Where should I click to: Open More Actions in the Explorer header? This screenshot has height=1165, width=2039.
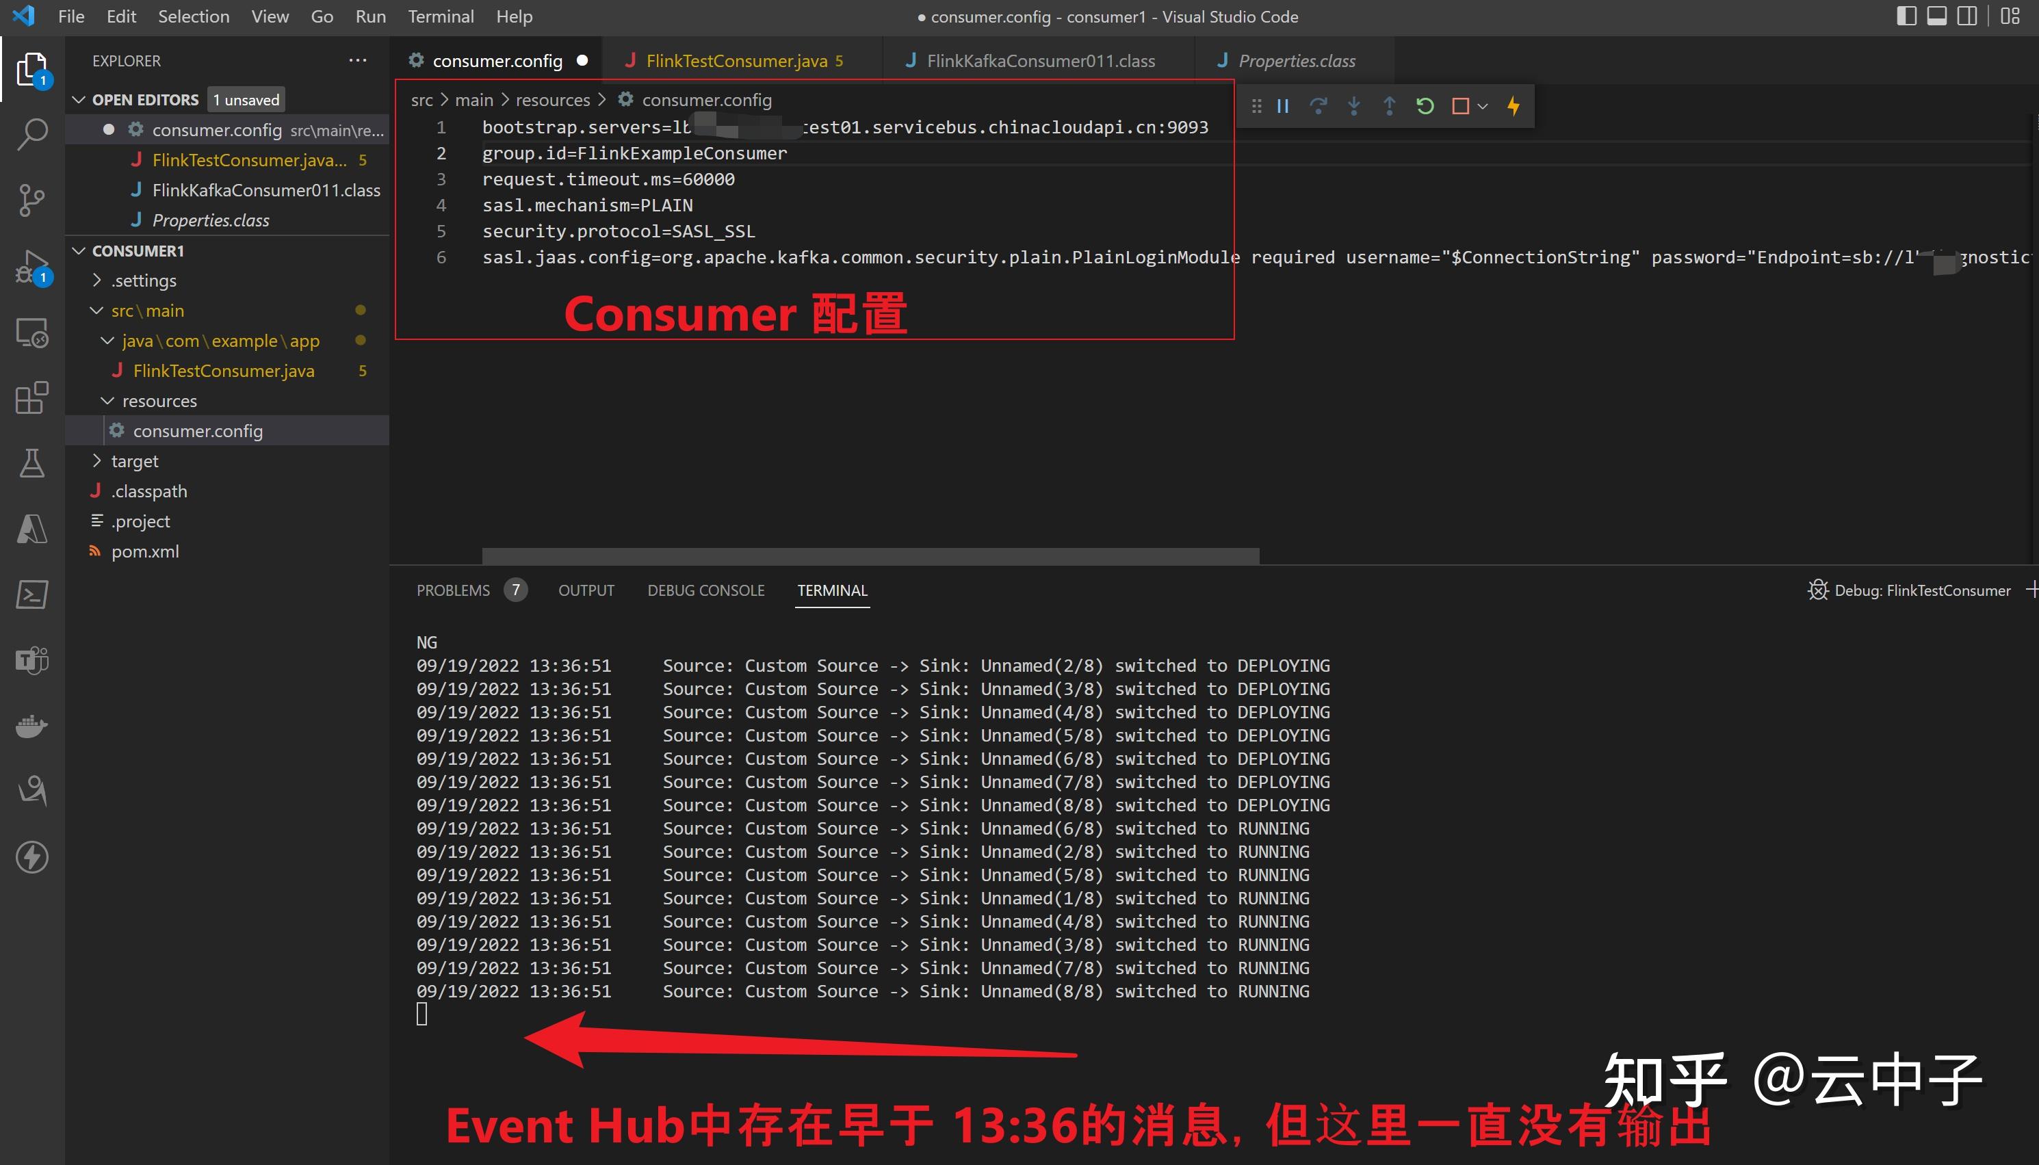coord(358,60)
